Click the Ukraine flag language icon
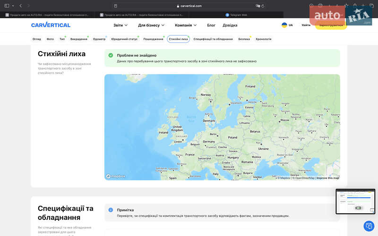The image size is (378, 236). point(284,25)
